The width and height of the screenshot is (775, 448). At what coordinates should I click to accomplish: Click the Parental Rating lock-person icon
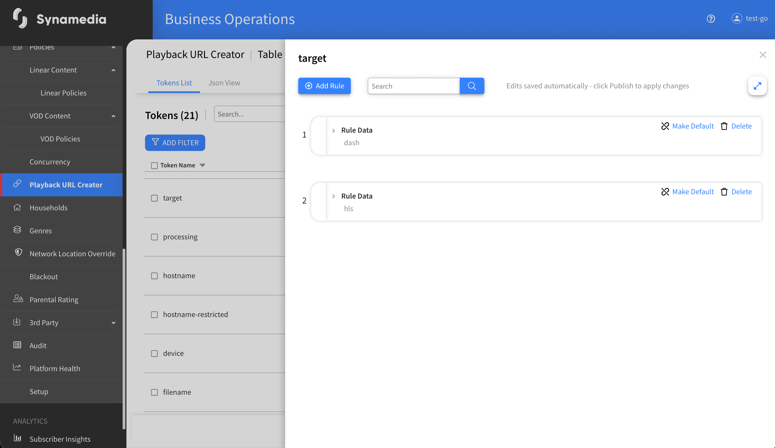(x=18, y=299)
